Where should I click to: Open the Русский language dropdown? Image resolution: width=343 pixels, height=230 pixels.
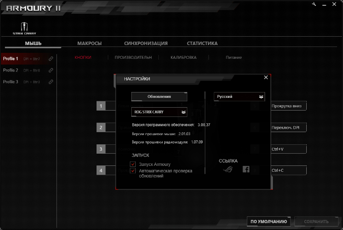point(239,96)
